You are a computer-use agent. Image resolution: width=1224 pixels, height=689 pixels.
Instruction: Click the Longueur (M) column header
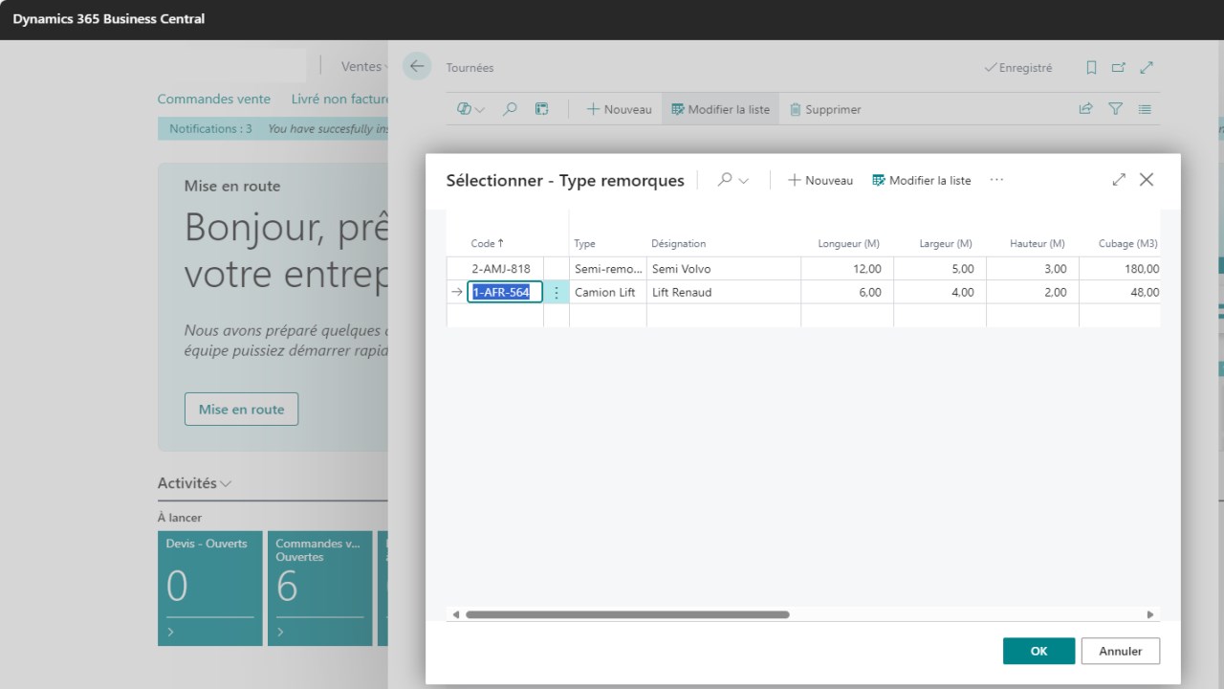848,243
